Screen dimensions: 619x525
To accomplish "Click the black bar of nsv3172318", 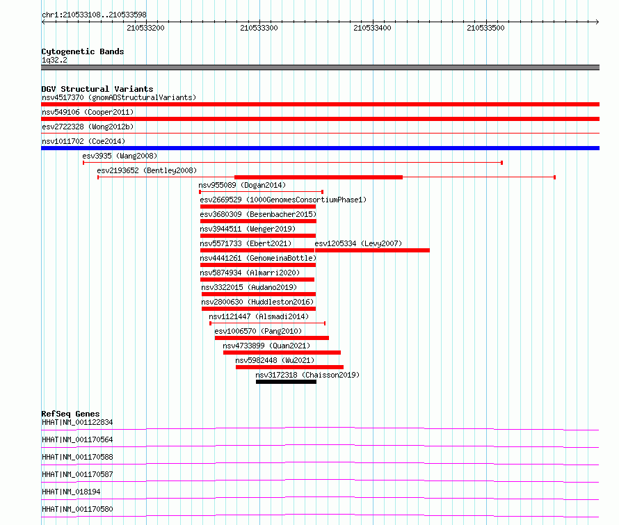I will tap(287, 382).
